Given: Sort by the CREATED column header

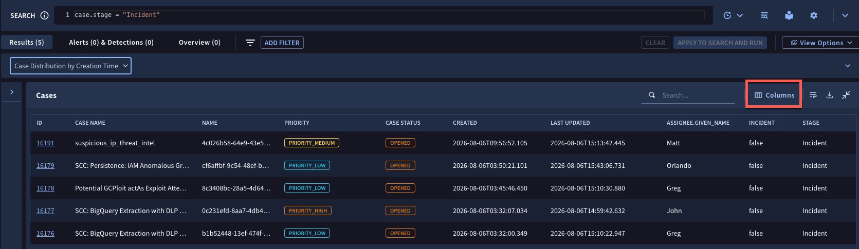Looking at the screenshot, I should click(x=465, y=123).
